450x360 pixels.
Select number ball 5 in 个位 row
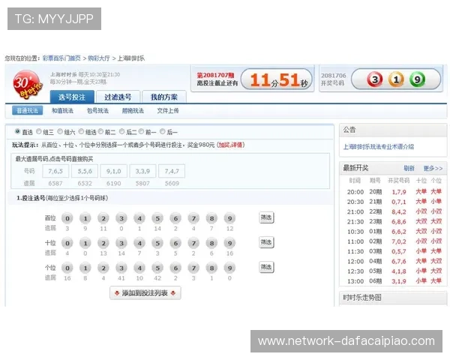[x=157, y=268]
